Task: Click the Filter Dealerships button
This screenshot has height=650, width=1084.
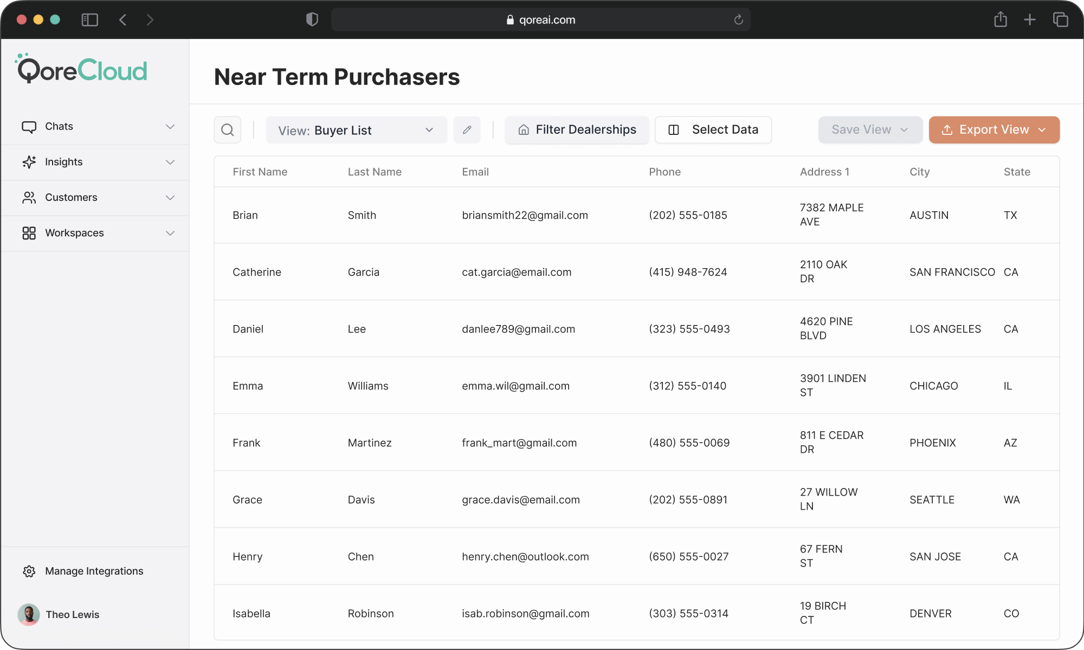Action: [577, 130]
